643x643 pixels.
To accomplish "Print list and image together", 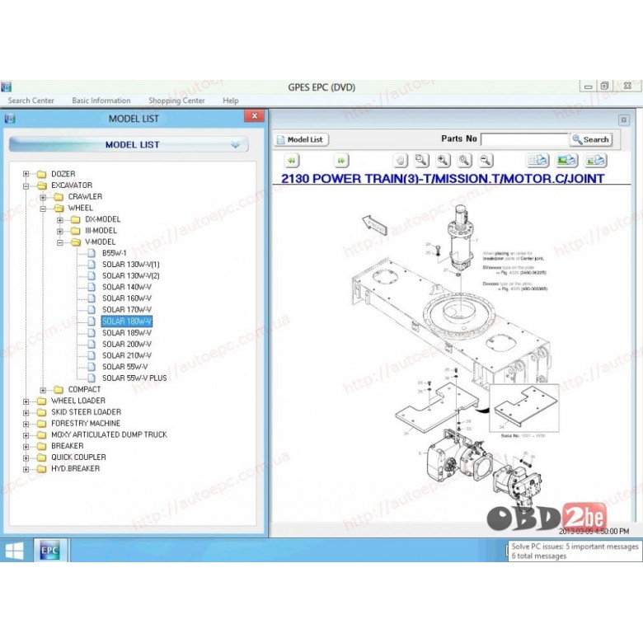I will 595,161.
